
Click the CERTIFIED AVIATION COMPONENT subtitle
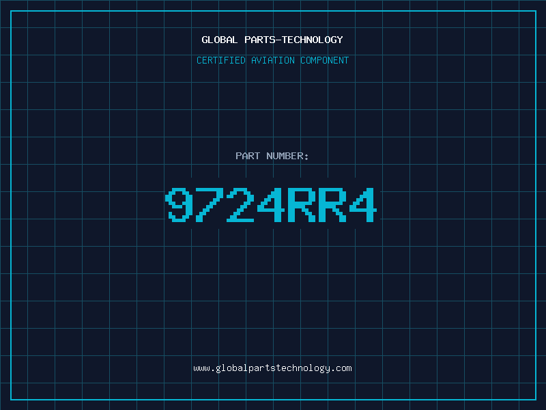coord(272,60)
